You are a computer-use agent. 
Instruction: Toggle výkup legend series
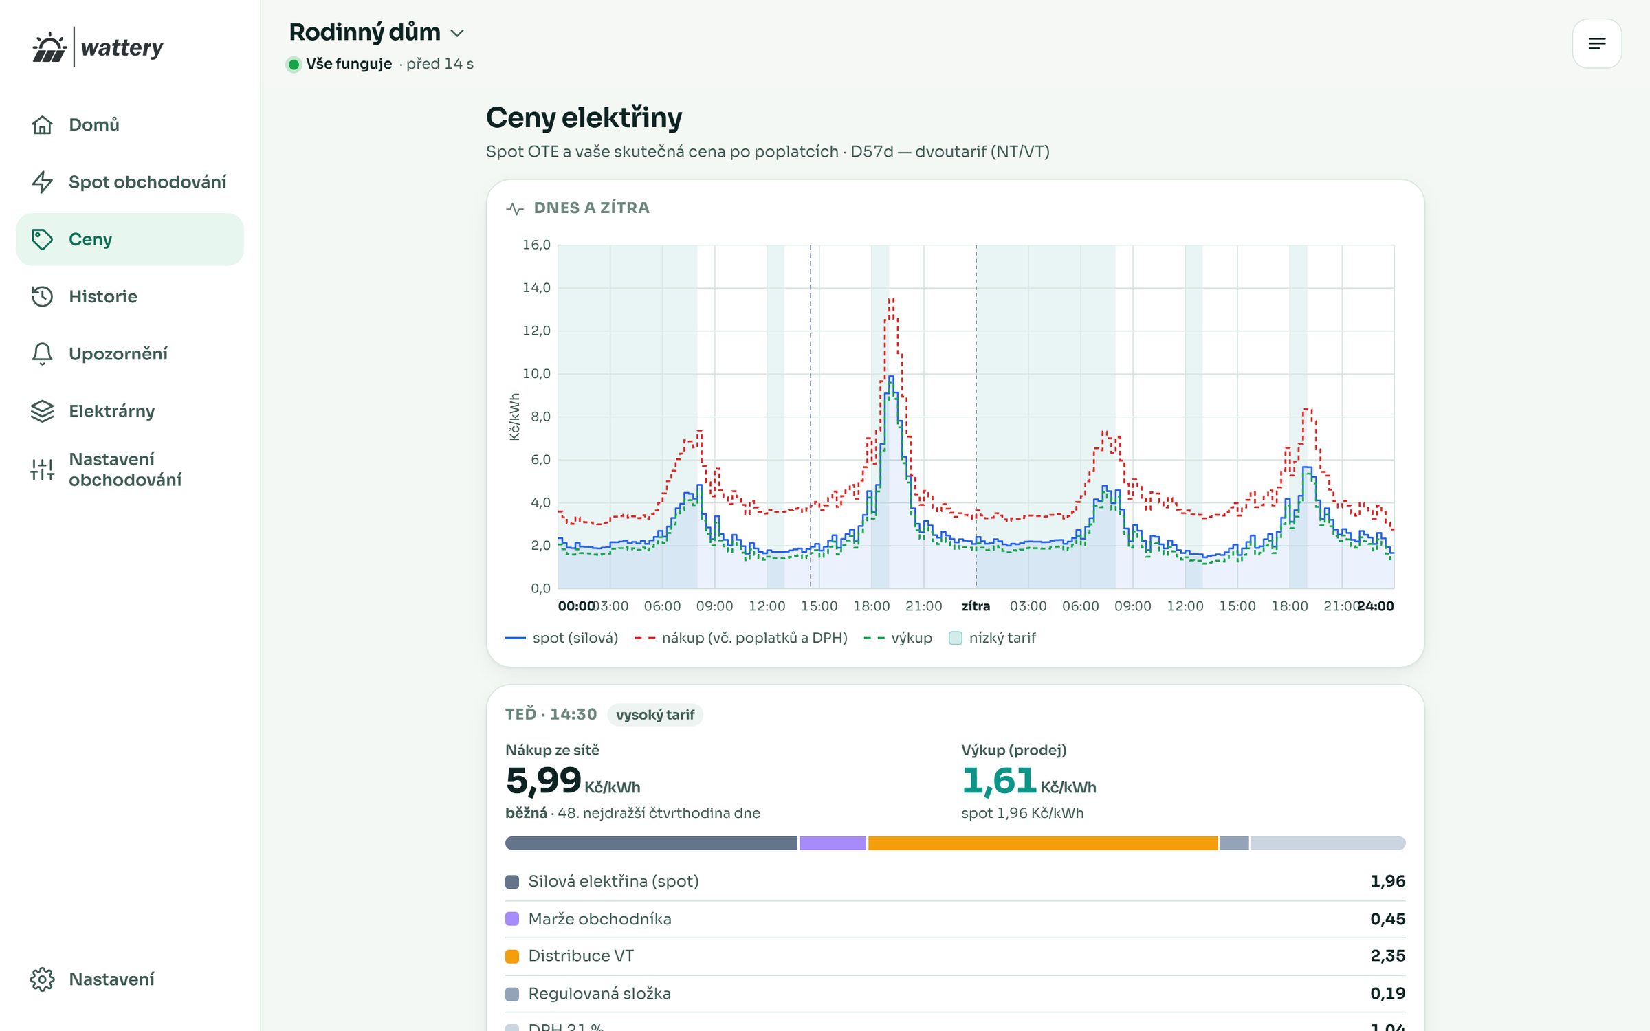898,638
